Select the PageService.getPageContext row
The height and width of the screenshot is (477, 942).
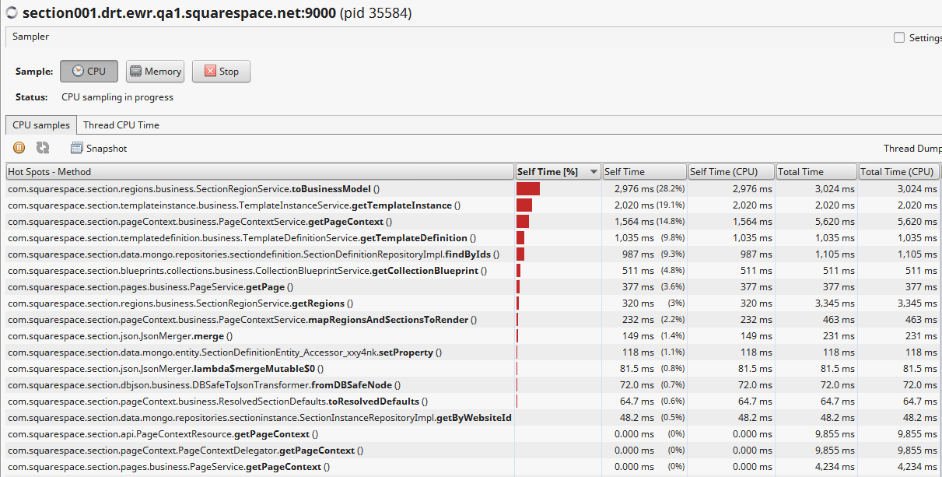tap(473, 466)
